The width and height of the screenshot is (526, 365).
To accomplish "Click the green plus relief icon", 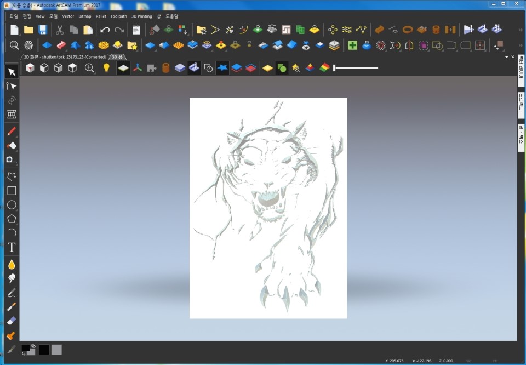I will point(352,45).
